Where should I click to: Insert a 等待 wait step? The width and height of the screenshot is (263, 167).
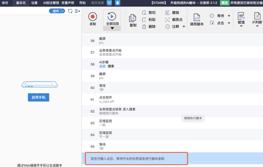217,16
